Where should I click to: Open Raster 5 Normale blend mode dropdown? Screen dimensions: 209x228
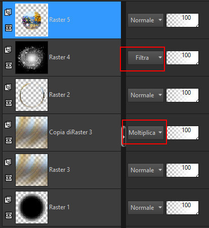(x=146, y=20)
